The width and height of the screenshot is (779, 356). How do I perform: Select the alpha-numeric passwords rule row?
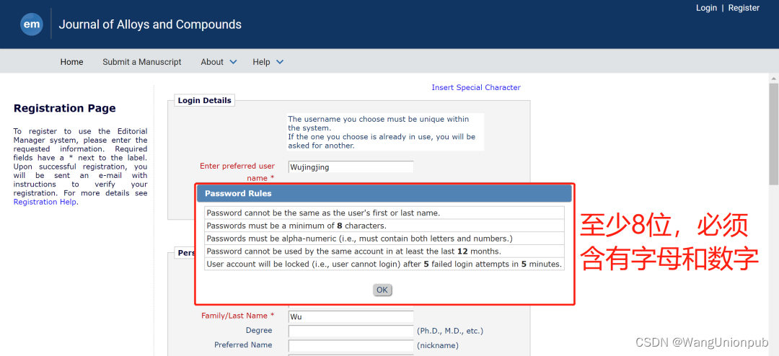coord(384,239)
